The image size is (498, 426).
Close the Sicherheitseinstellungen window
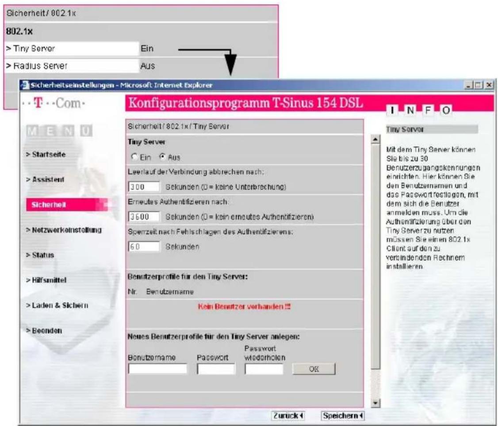(489, 85)
